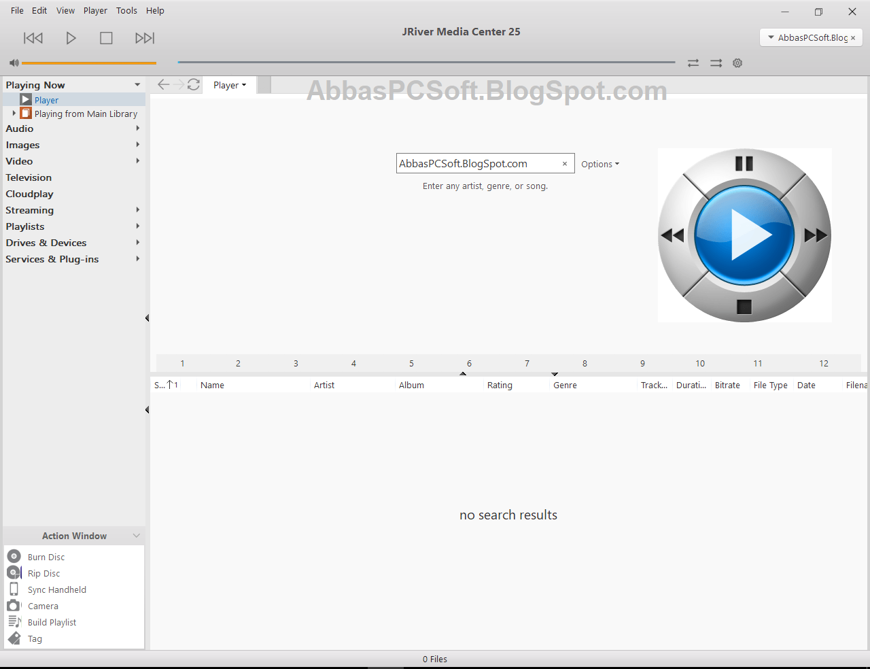870x669 pixels.
Task: Toggle repeat mode icon
Action: click(x=693, y=63)
